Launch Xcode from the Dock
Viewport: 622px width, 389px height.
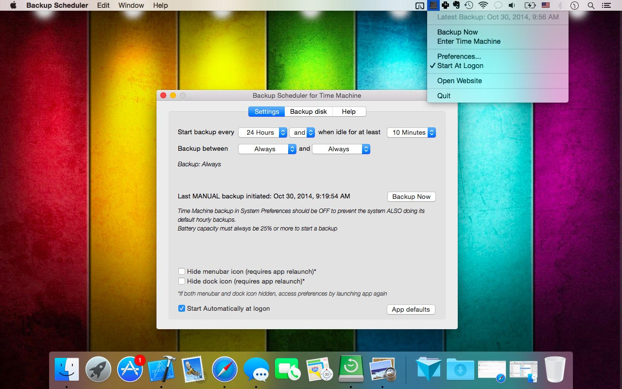pos(161,369)
